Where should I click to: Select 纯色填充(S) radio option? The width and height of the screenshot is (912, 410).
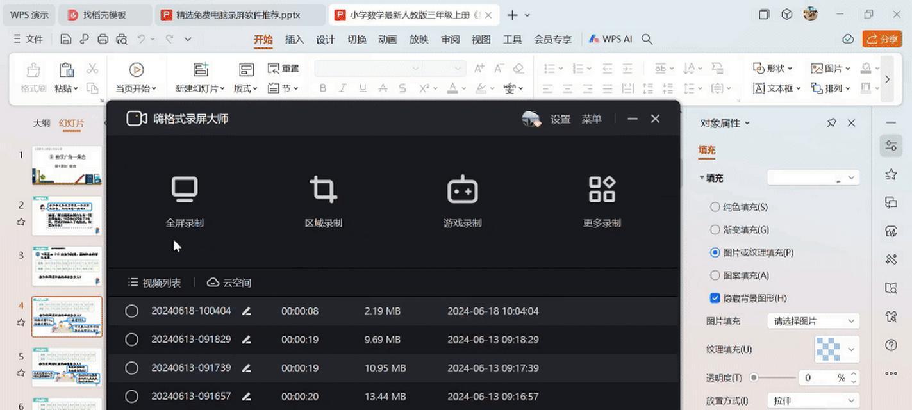739,207
